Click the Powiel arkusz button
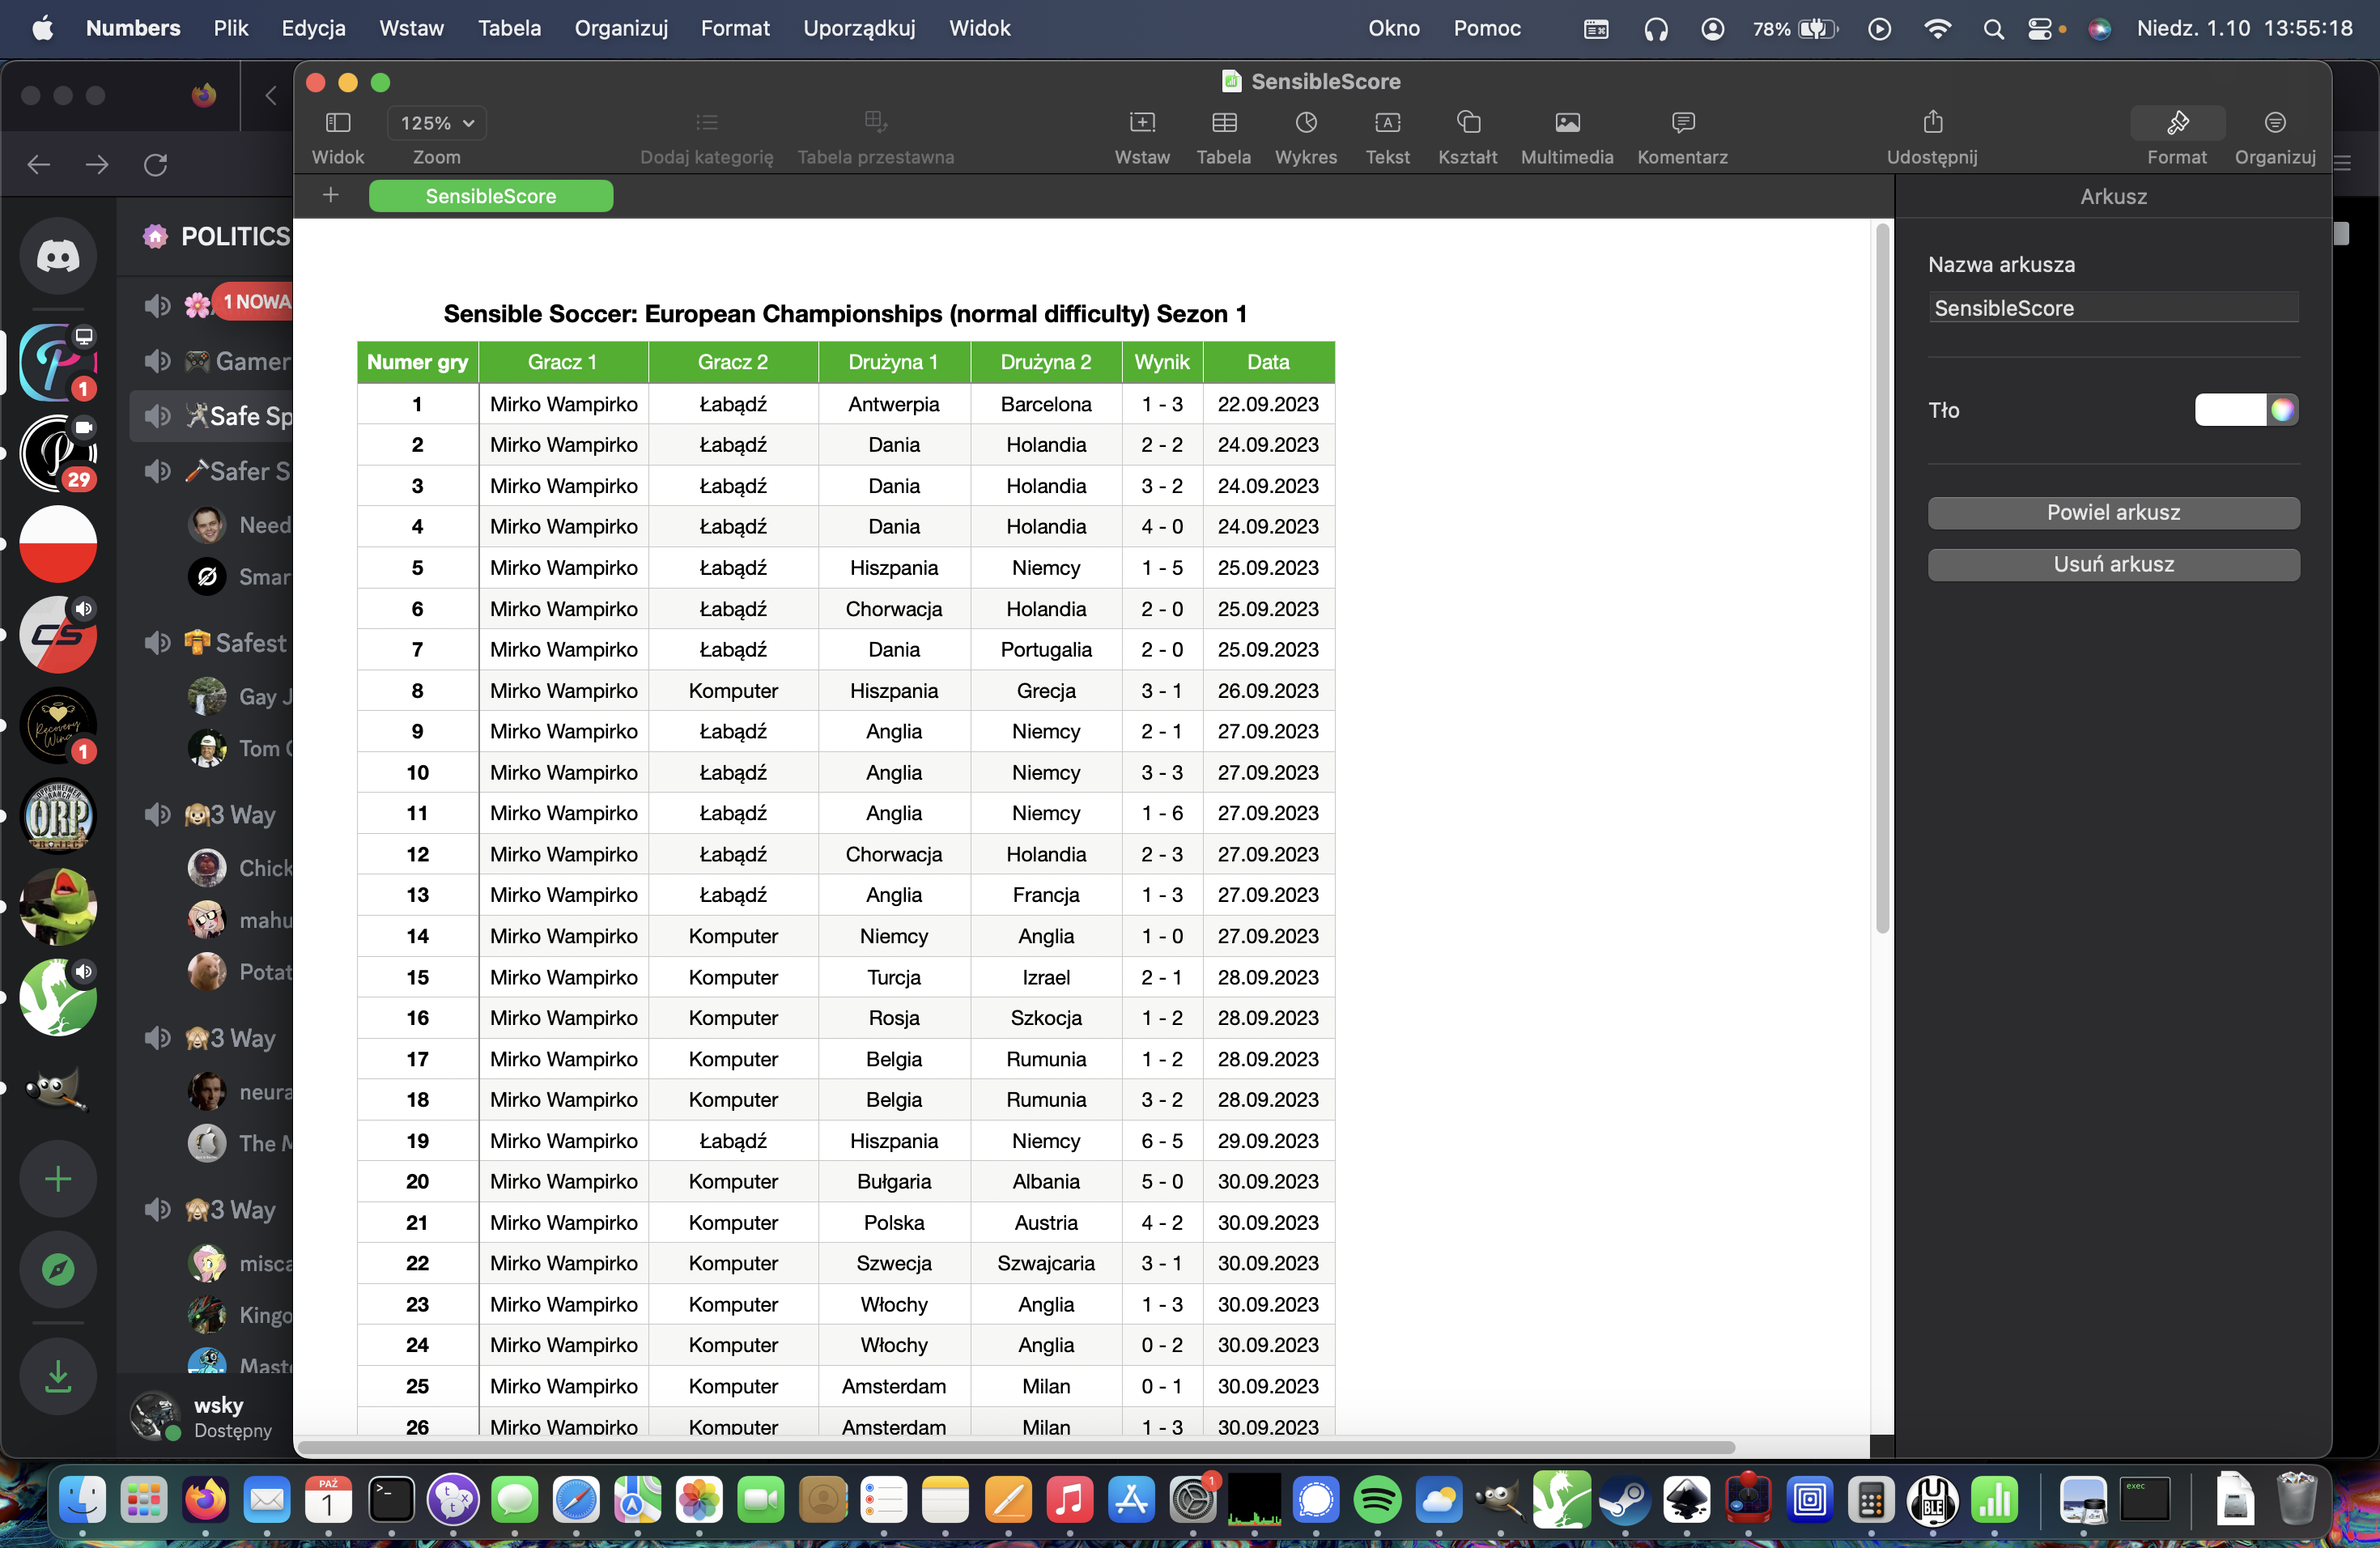The width and height of the screenshot is (2380, 1548). click(2112, 513)
